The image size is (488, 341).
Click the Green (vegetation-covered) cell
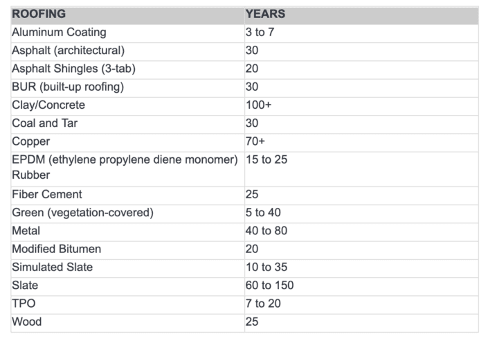[x=82, y=213]
